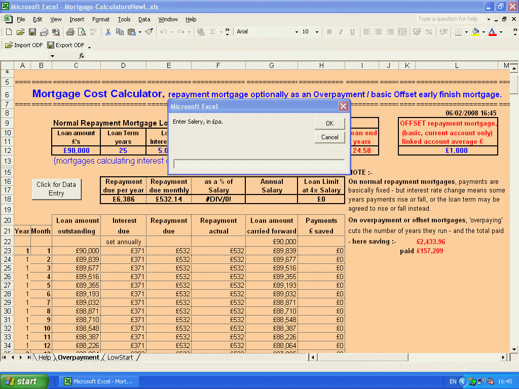The image size is (519, 389).
Task: Click the Search/Research magnifier icon
Action: pyautogui.click(x=56, y=32)
